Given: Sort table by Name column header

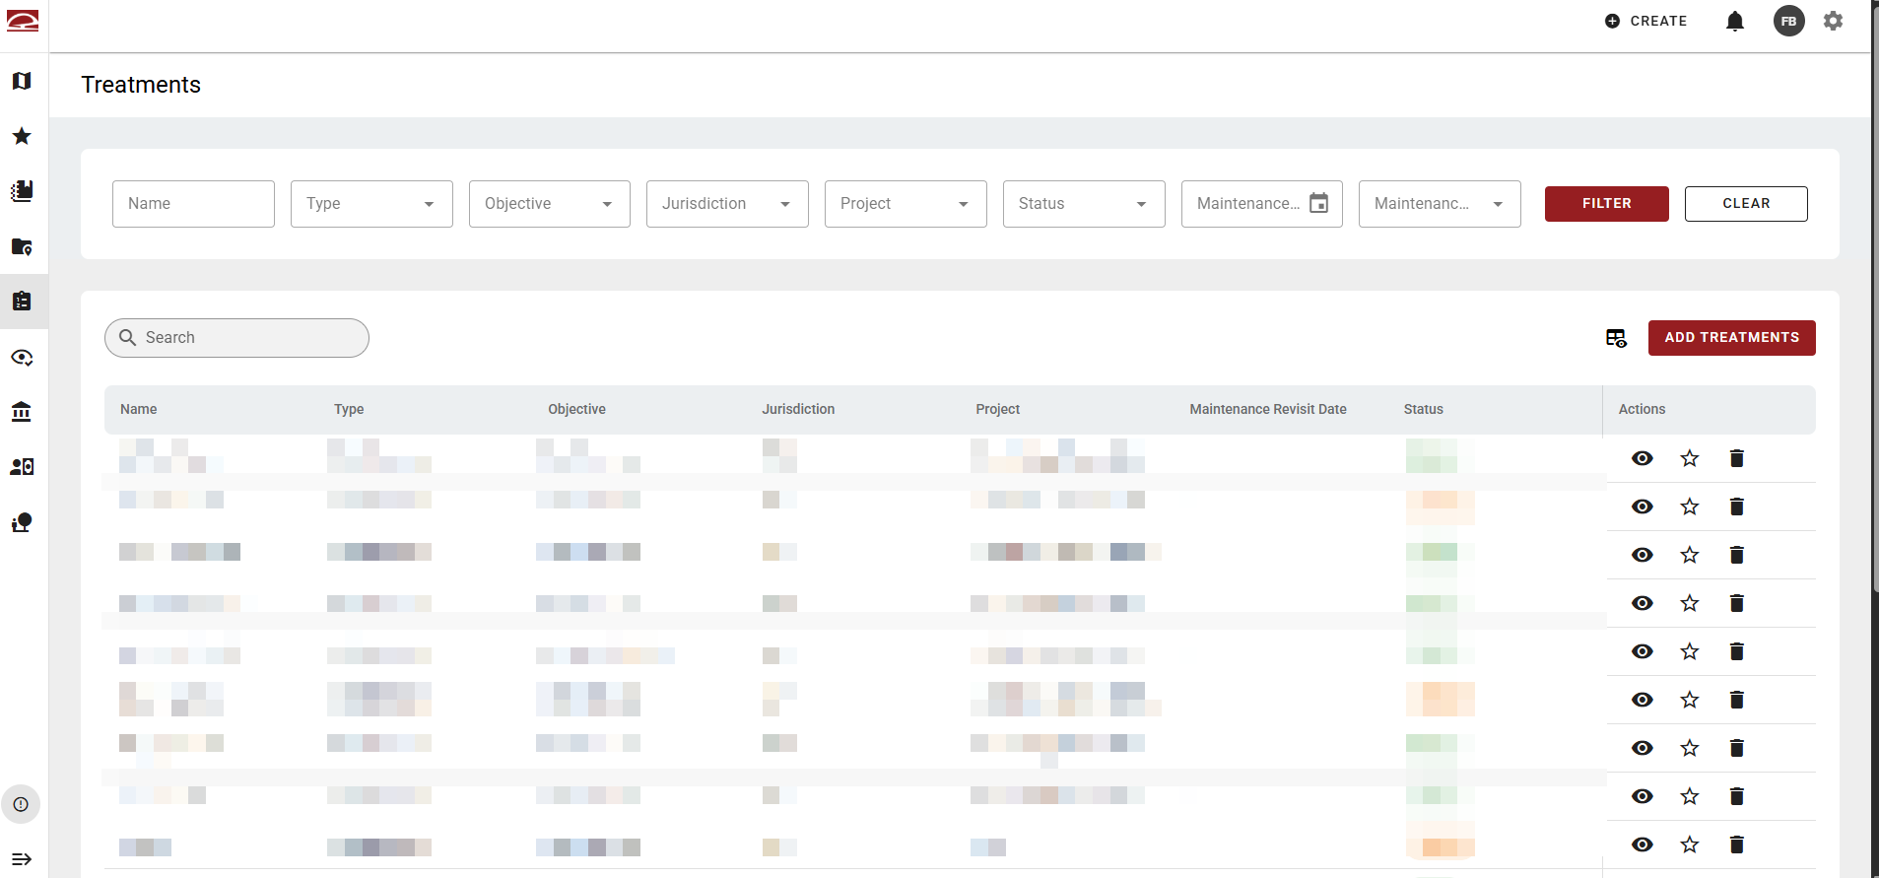Looking at the screenshot, I should (139, 409).
